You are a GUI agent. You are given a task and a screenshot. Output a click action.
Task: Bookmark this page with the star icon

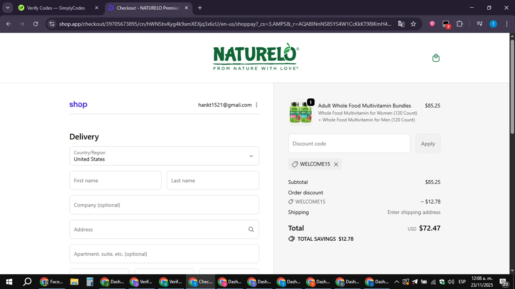(413, 24)
